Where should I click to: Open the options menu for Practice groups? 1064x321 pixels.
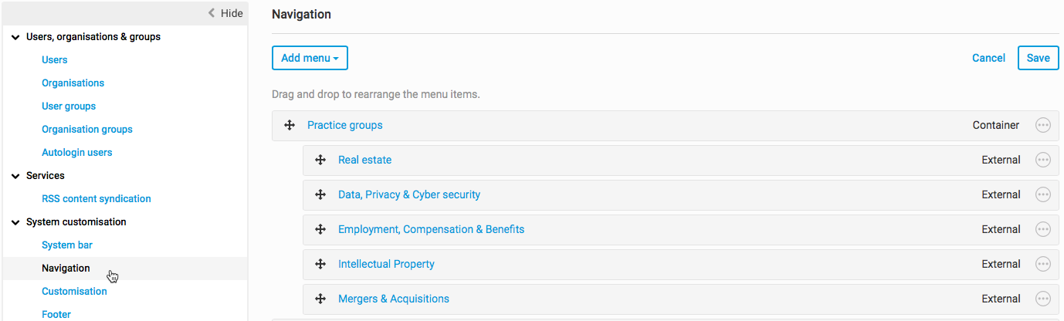(1043, 125)
